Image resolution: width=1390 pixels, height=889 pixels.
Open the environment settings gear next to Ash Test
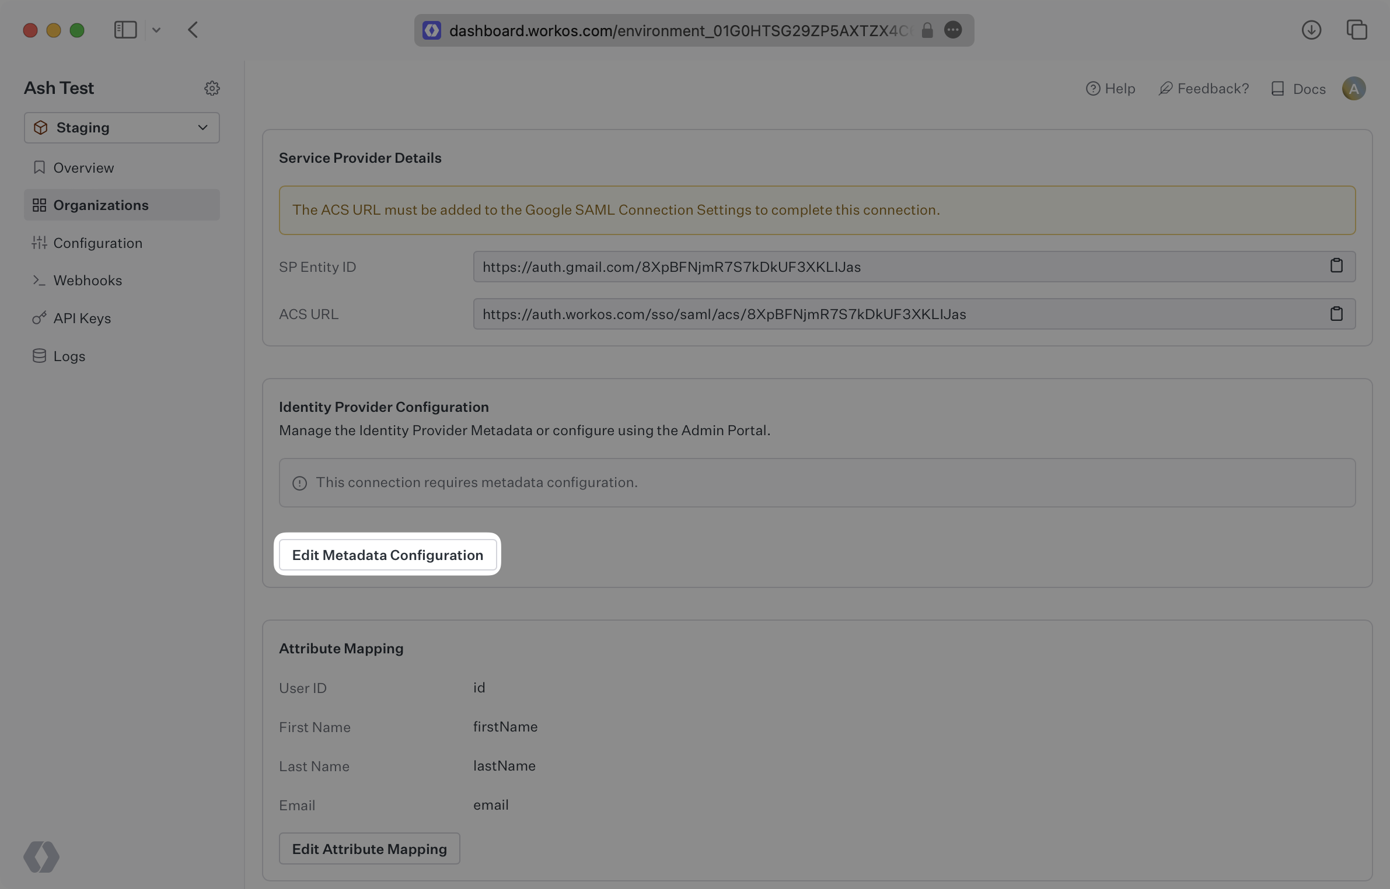click(x=212, y=88)
